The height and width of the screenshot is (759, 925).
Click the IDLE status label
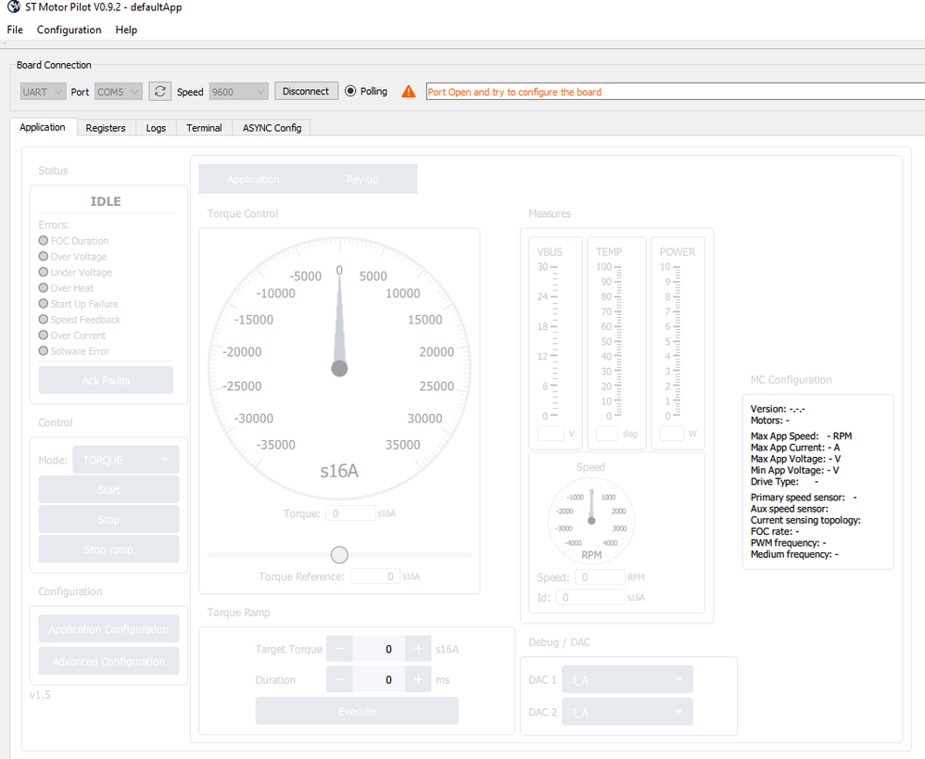[x=106, y=201]
